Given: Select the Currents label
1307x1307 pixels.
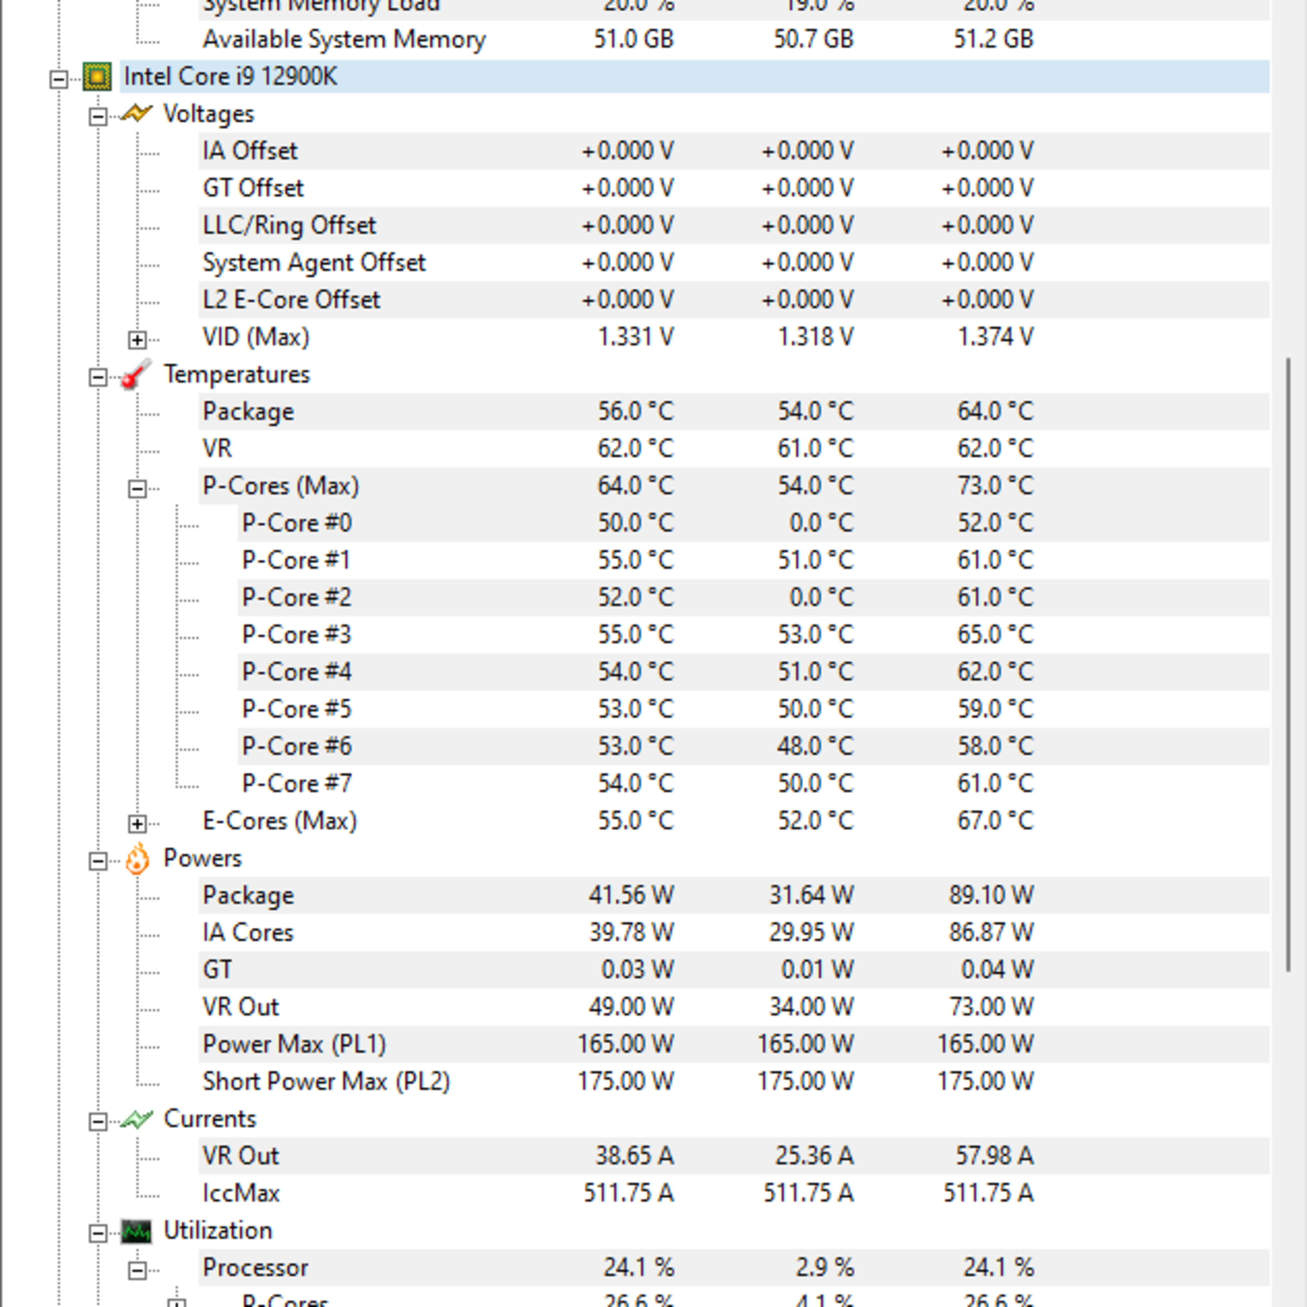Looking at the screenshot, I should pyautogui.click(x=210, y=1119).
